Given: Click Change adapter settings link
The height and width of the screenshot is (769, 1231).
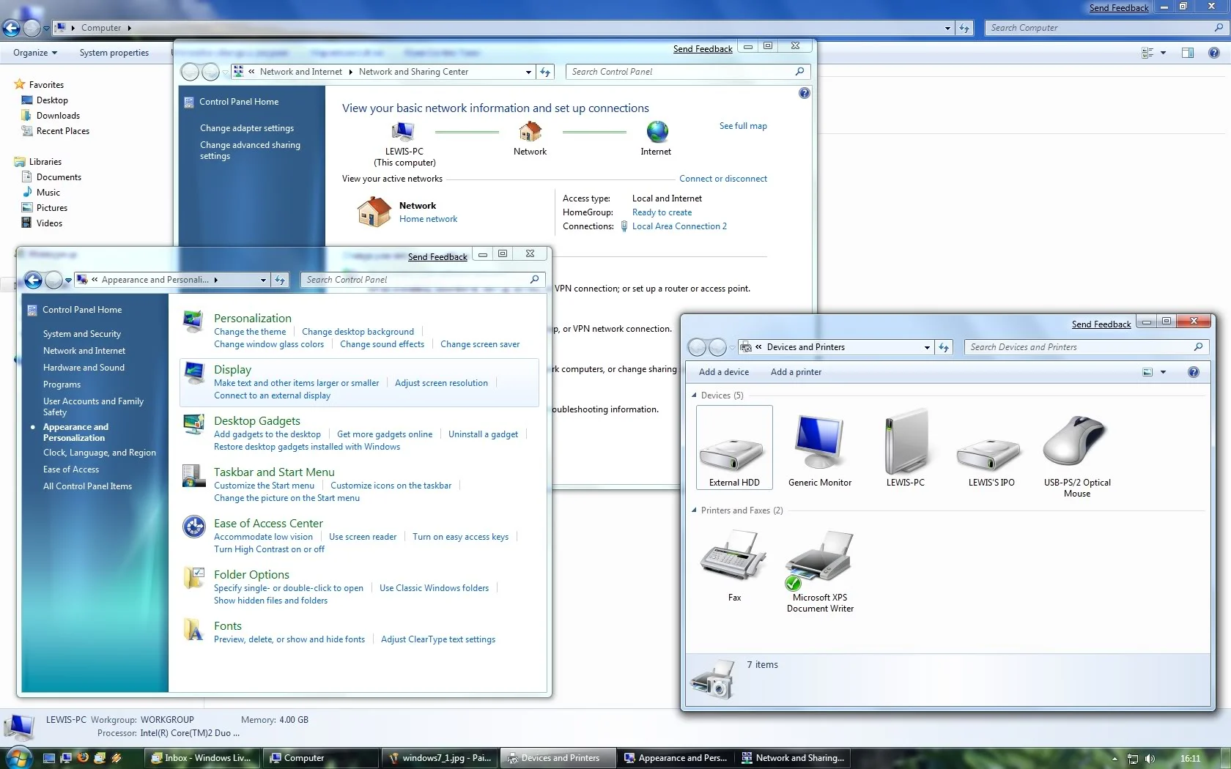Looking at the screenshot, I should coord(247,128).
